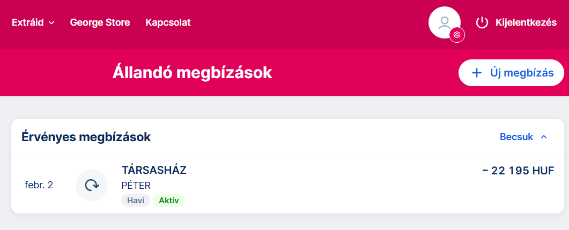Image resolution: width=569 pixels, height=230 pixels.
Task: Open the Kapcsolat menu item
Action: point(168,22)
